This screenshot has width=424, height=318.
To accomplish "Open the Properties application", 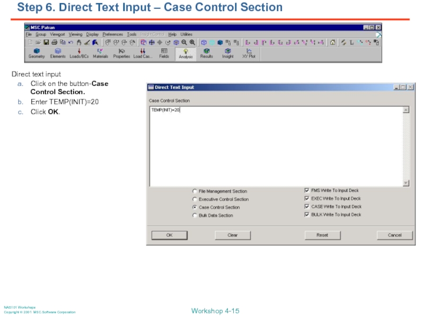I will tap(121, 54).
